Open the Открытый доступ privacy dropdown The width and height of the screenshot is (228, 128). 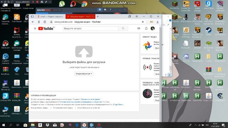[84, 74]
